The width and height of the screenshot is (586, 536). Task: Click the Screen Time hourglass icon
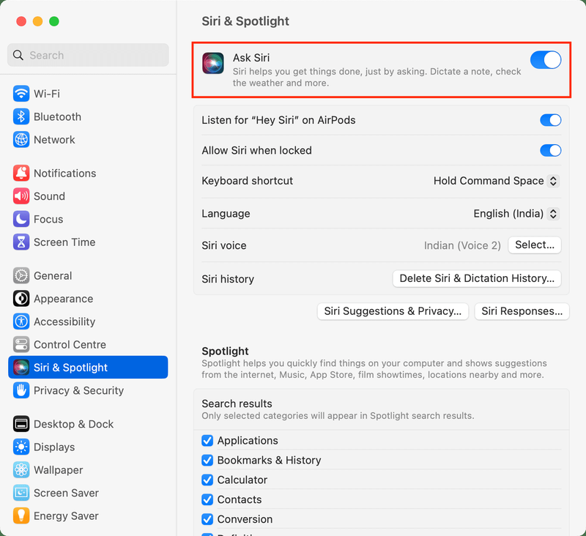21,242
